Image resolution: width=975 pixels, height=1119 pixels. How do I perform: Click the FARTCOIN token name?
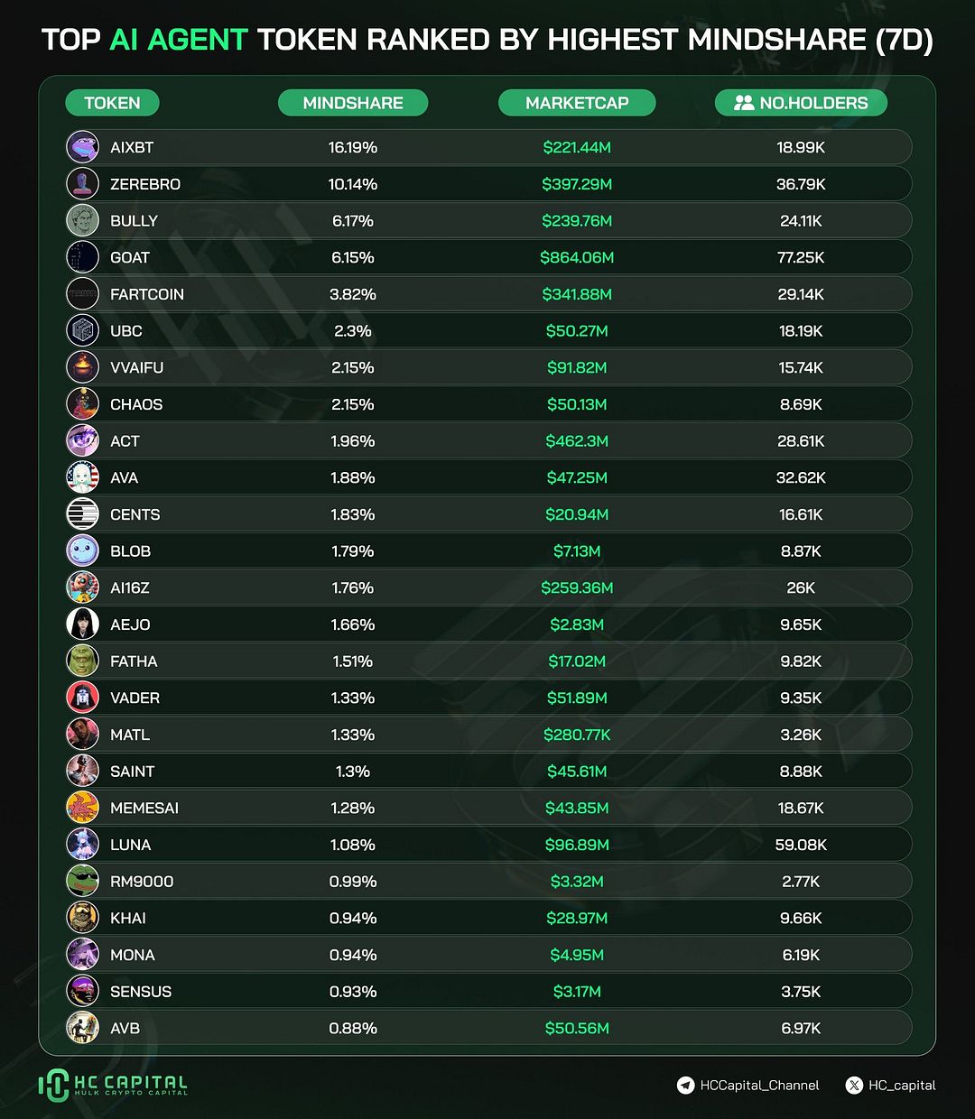pyautogui.click(x=147, y=294)
